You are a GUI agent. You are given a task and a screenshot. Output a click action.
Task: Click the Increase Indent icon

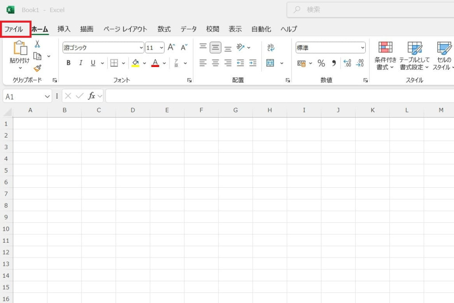[253, 63]
